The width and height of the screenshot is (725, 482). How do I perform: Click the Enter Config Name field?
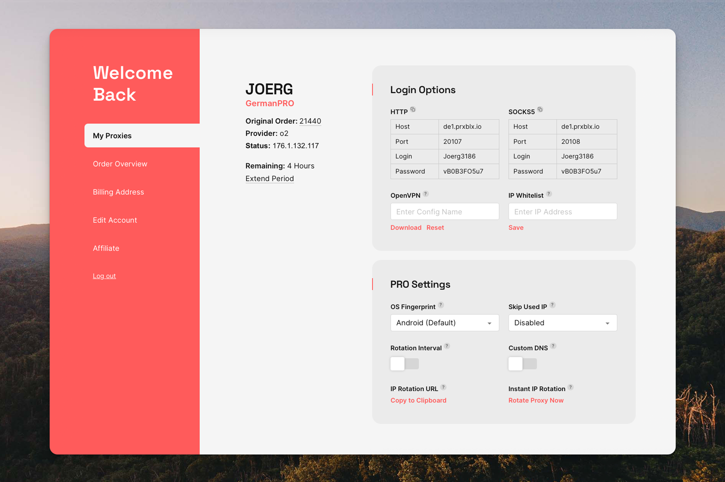[444, 212]
